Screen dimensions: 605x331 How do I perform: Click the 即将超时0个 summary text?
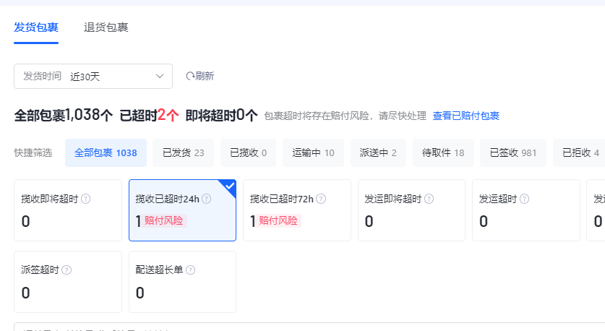tap(221, 115)
